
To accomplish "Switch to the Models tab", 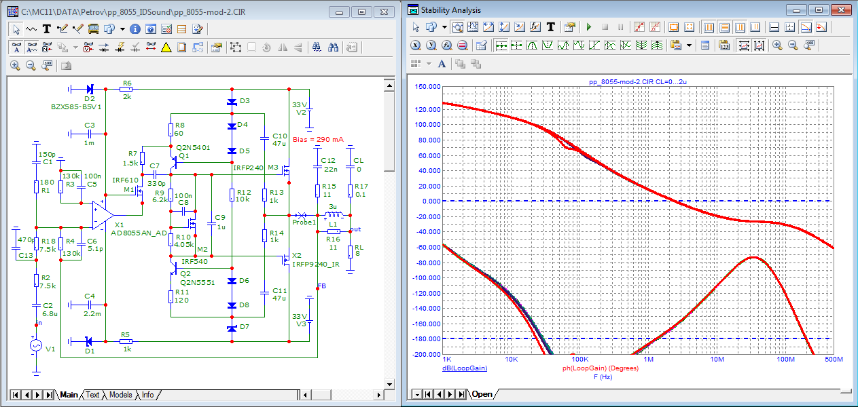I will pos(120,395).
